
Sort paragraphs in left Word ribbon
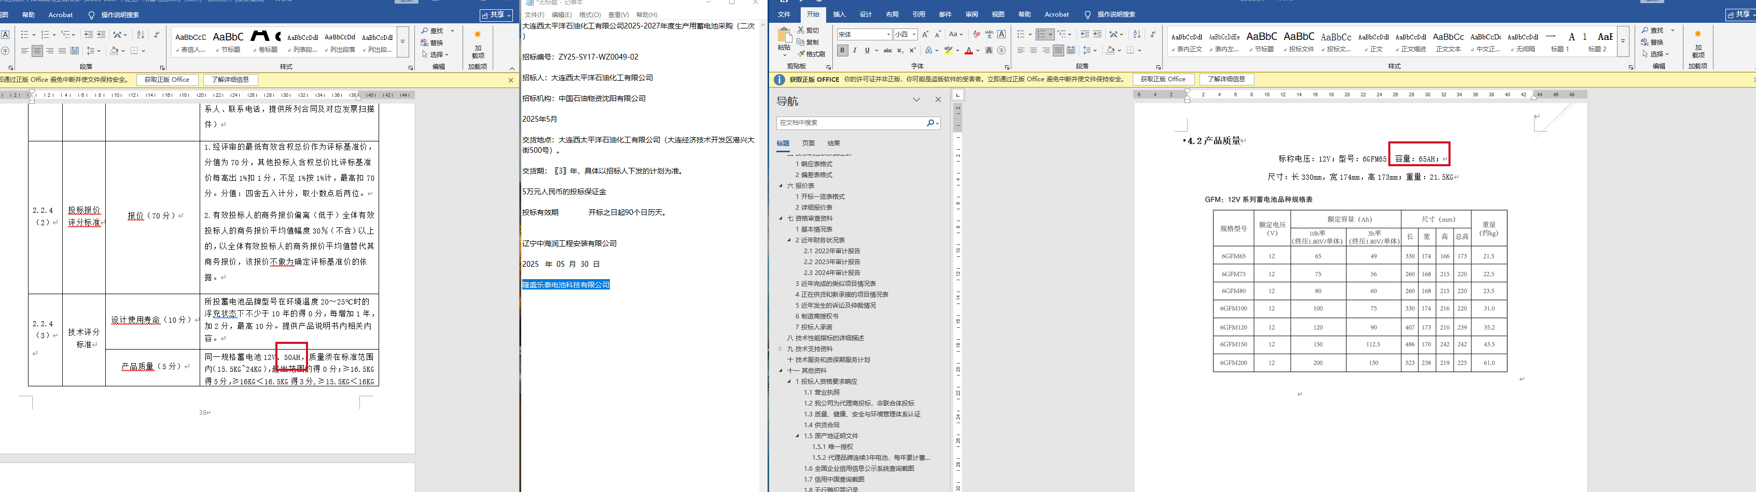[141, 35]
